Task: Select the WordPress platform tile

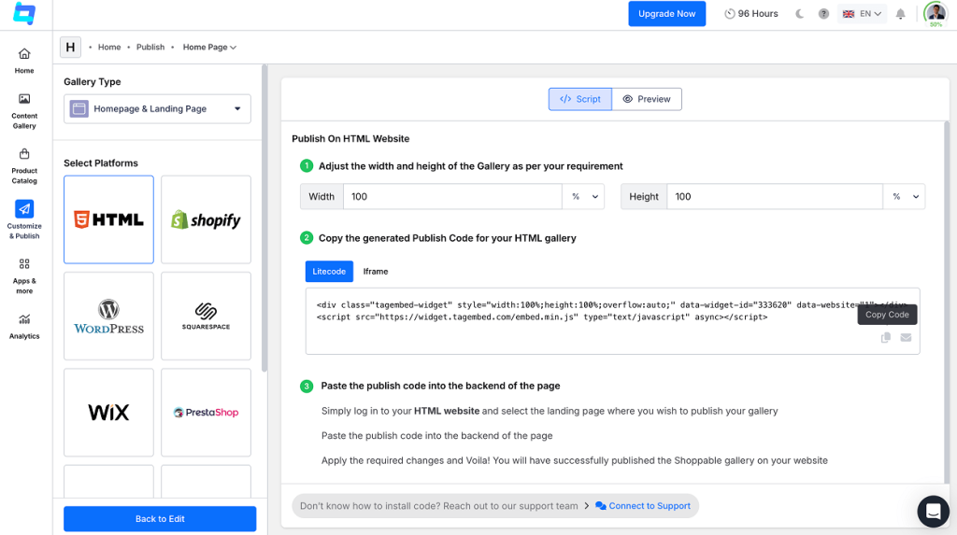Action: [108, 316]
